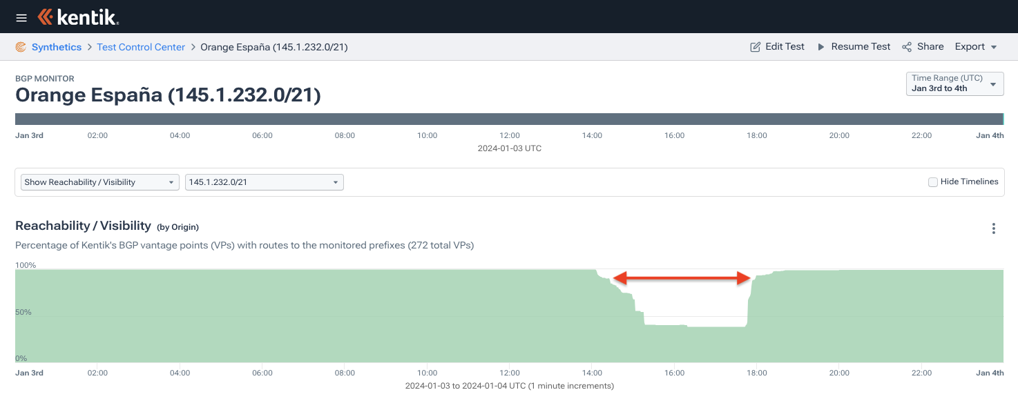The height and width of the screenshot is (410, 1018).
Task: Click Share button
Action: 923,47
